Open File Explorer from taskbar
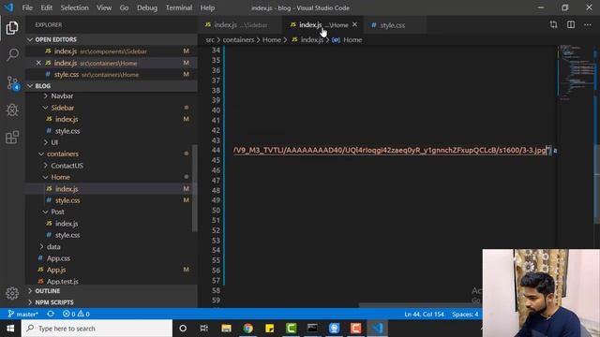The width and height of the screenshot is (600, 337). [x=226, y=329]
